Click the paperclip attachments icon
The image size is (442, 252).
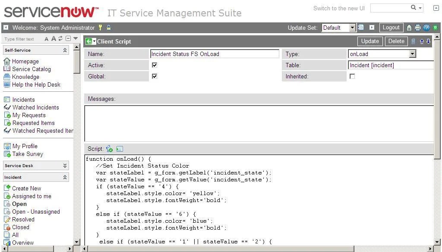click(x=413, y=41)
